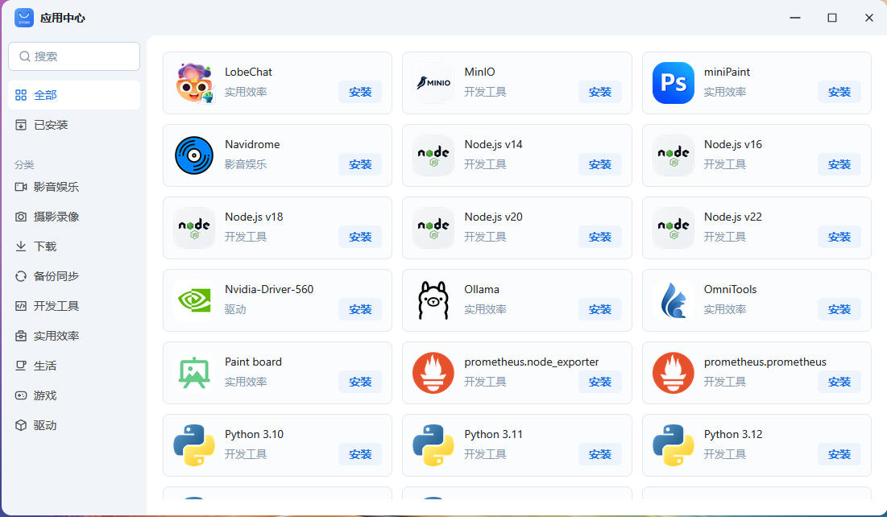Select the 游戏 category
The width and height of the screenshot is (887, 517).
(x=74, y=395)
